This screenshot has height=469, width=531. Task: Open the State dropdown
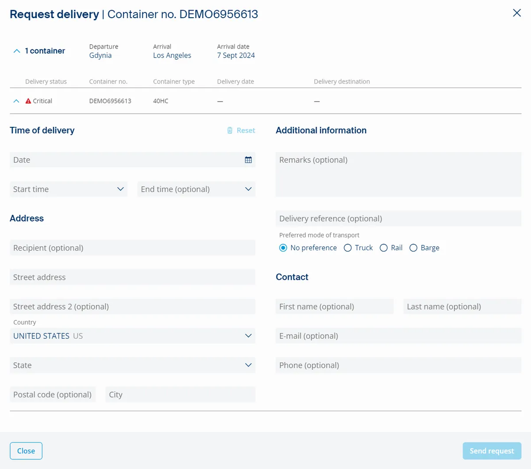(133, 365)
